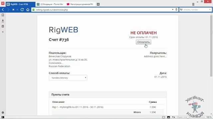
Task: Click the Rewind history button
Action: point(13,10)
